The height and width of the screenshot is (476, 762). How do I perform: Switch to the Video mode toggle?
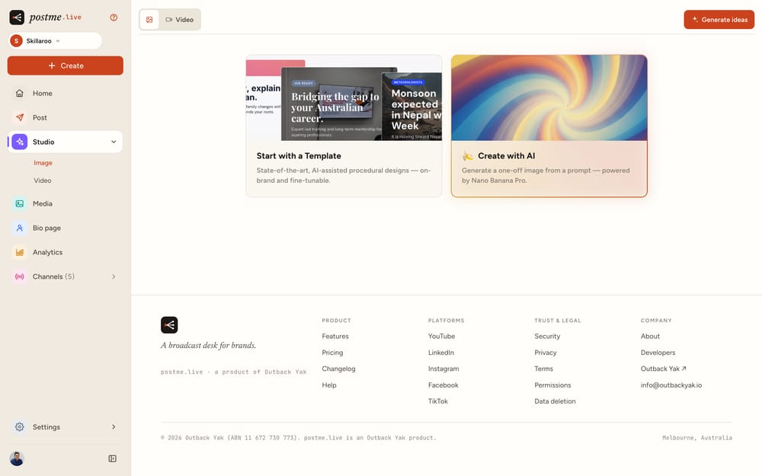click(180, 20)
